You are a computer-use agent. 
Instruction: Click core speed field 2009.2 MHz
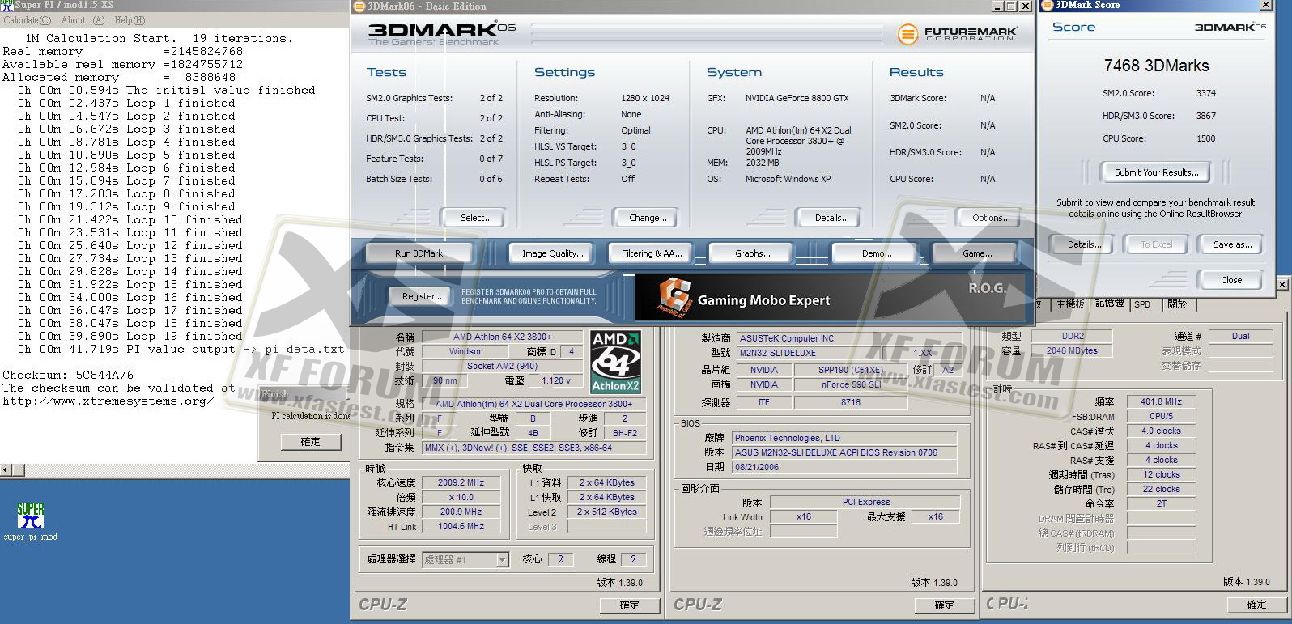(x=461, y=482)
